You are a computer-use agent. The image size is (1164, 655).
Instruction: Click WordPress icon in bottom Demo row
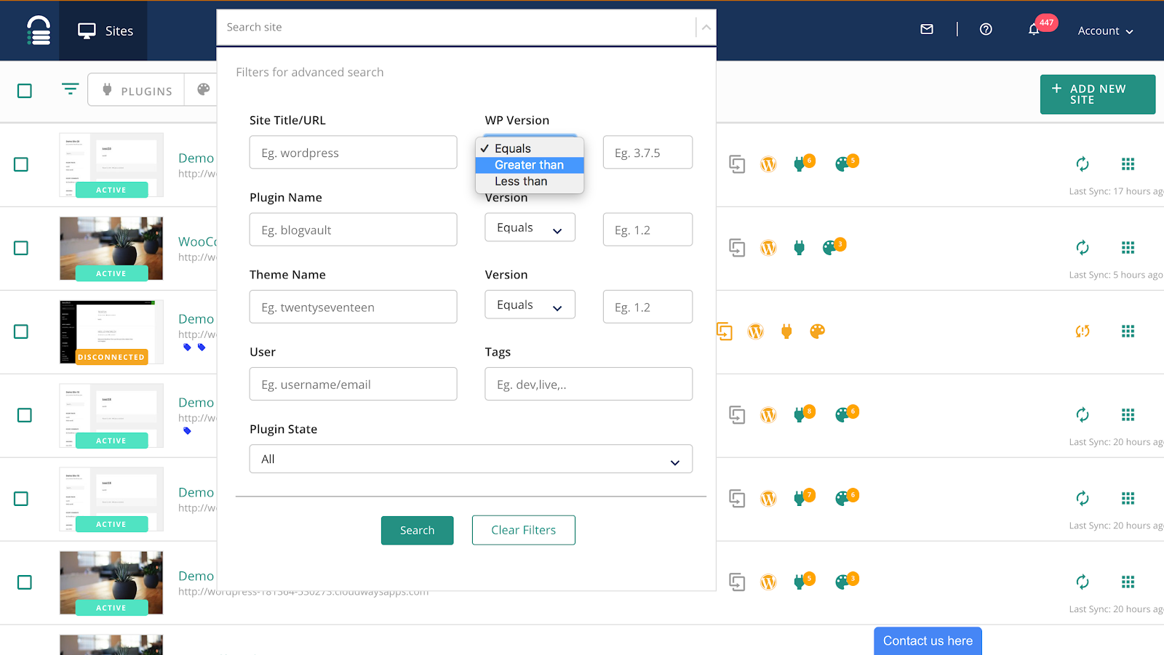tap(768, 582)
